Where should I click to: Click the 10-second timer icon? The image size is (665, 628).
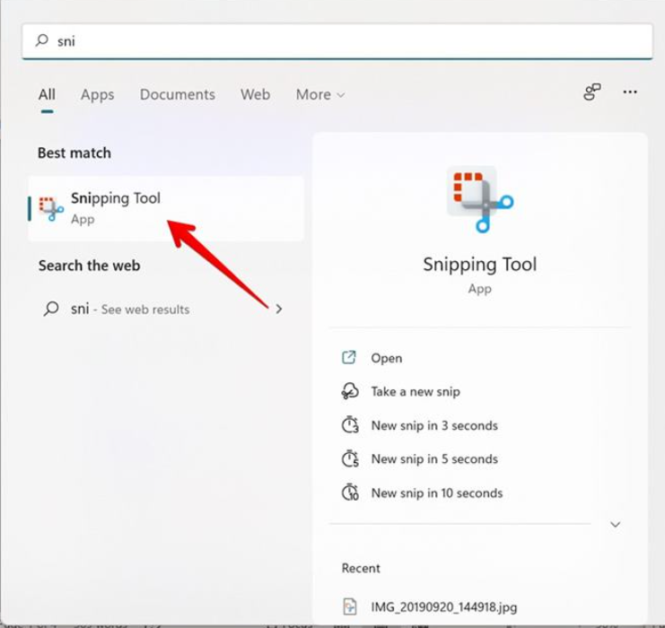pos(350,493)
